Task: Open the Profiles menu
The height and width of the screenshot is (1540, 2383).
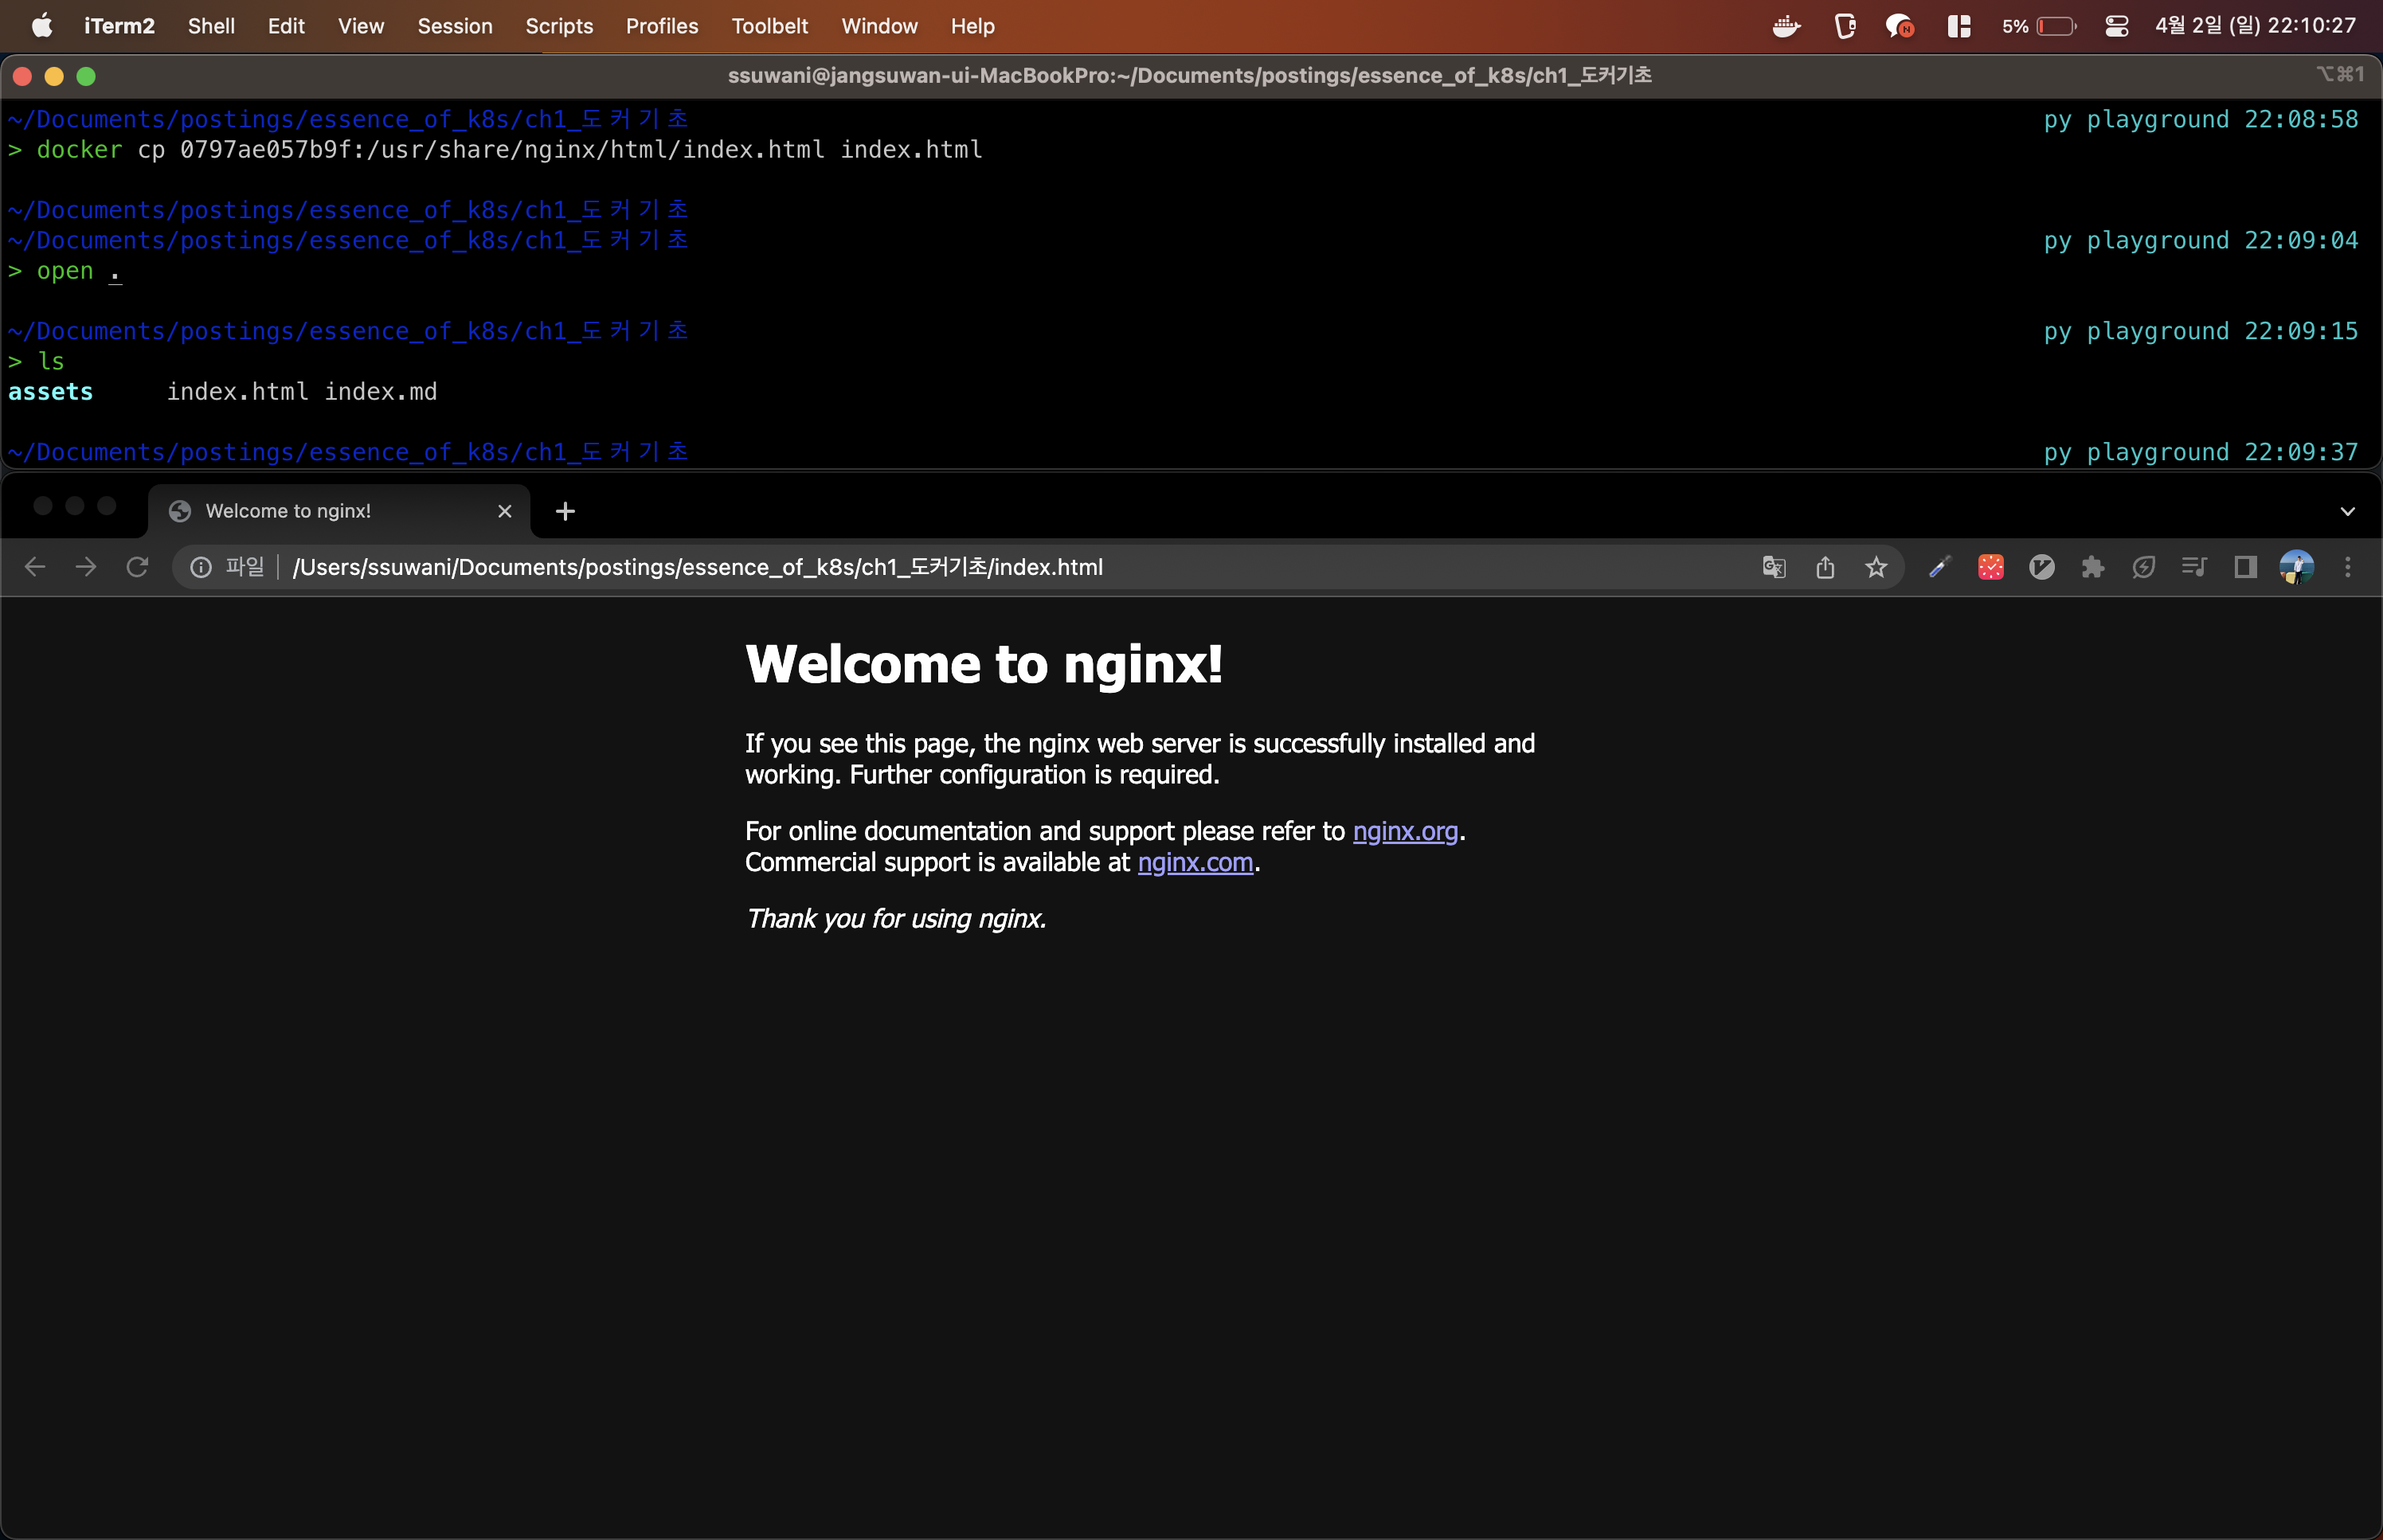Action: tap(662, 26)
